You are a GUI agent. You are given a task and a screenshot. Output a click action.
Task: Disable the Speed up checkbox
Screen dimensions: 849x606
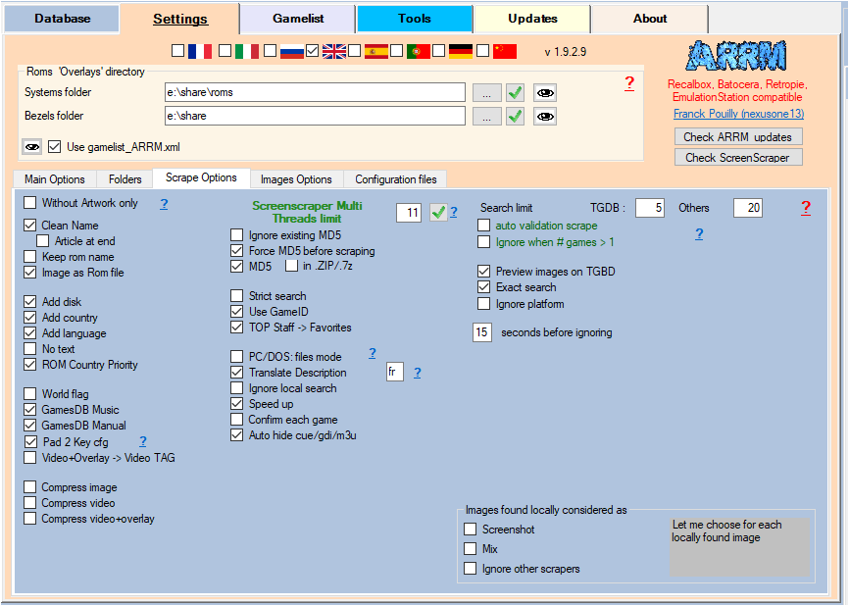(x=237, y=403)
